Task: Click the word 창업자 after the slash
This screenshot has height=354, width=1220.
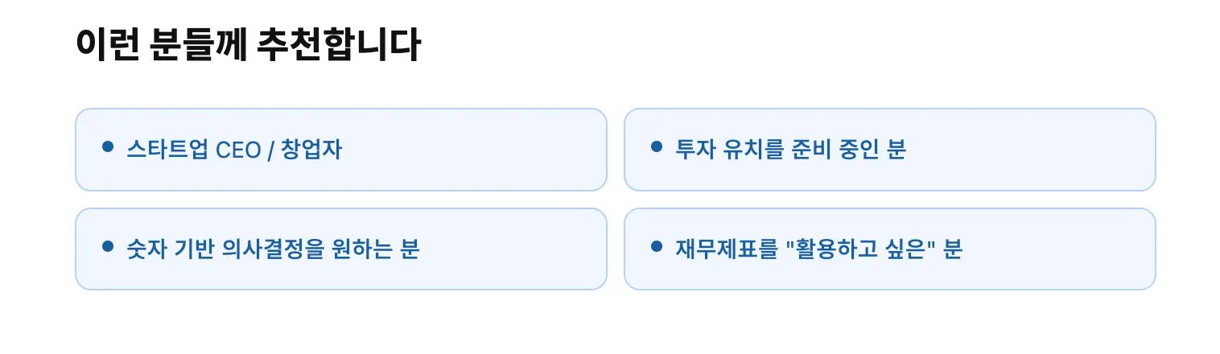Action: (311, 150)
